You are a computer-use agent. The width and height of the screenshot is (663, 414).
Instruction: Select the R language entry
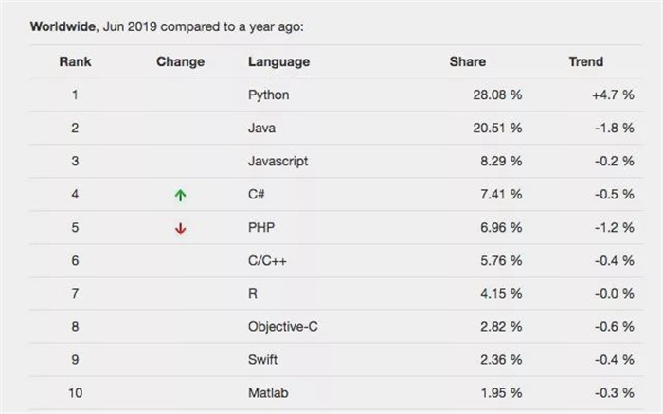pyautogui.click(x=253, y=293)
